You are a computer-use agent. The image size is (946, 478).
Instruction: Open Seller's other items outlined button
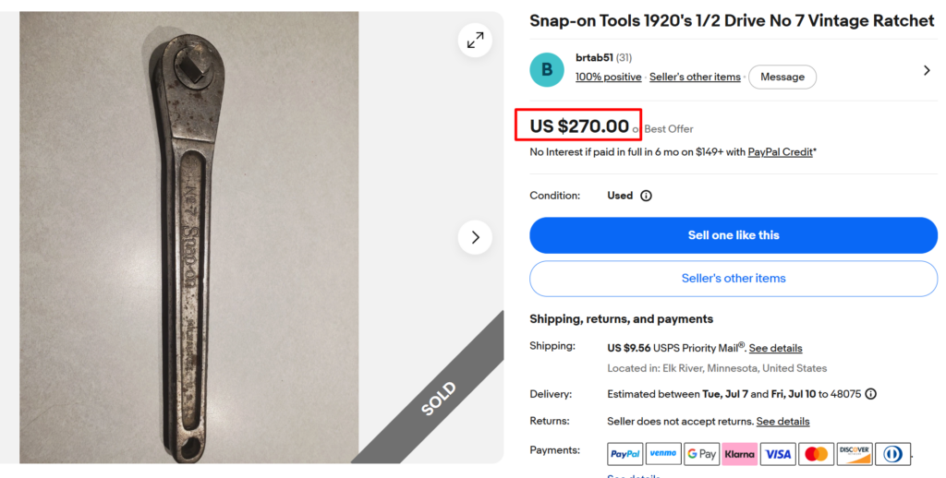tap(734, 279)
